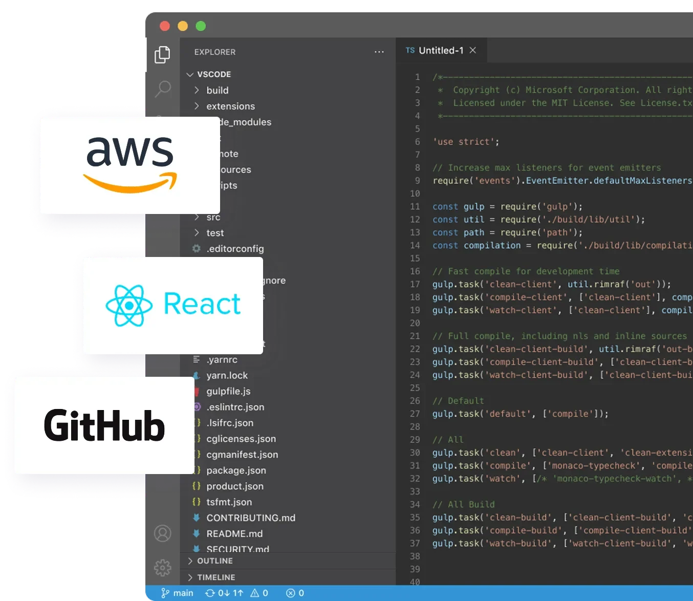The width and height of the screenshot is (693, 601).
Task: Open the Explorer view in activity bar
Action: 162,55
